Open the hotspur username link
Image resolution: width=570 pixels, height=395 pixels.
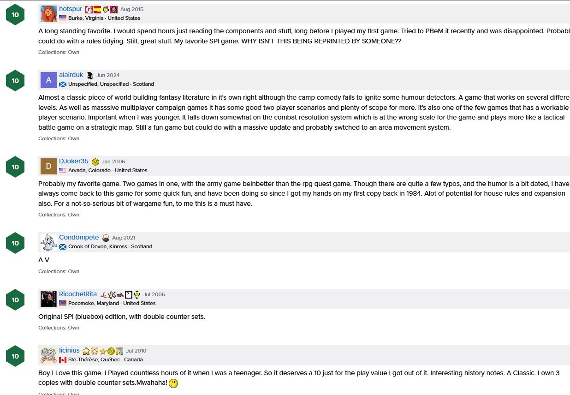[x=71, y=9]
